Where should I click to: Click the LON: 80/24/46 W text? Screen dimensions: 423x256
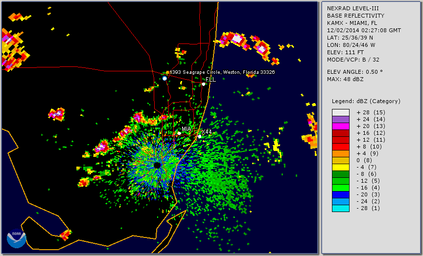pos(351,45)
